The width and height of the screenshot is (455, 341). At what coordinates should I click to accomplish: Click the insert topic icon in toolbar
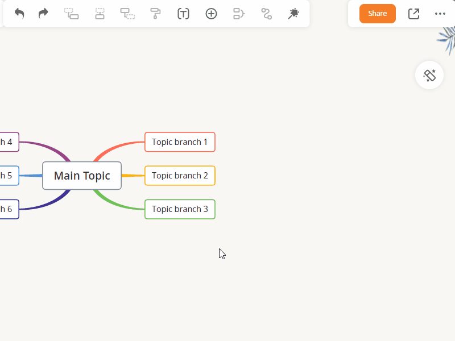tap(100, 14)
